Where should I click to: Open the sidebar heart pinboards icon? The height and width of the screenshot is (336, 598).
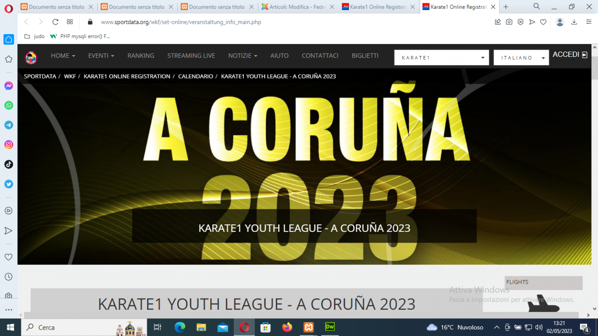tap(8, 257)
